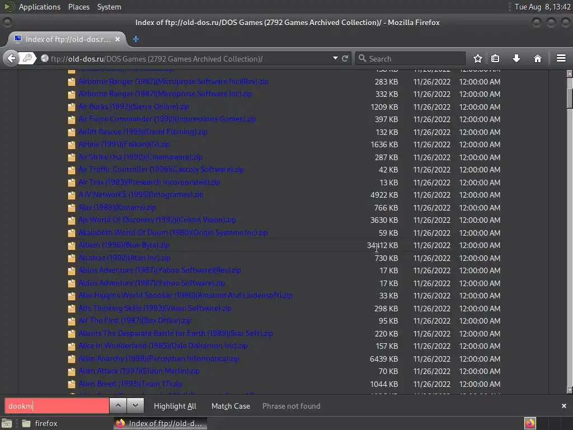Click file icon beside Ajax (1989)(Konami).zip

click(x=72, y=208)
